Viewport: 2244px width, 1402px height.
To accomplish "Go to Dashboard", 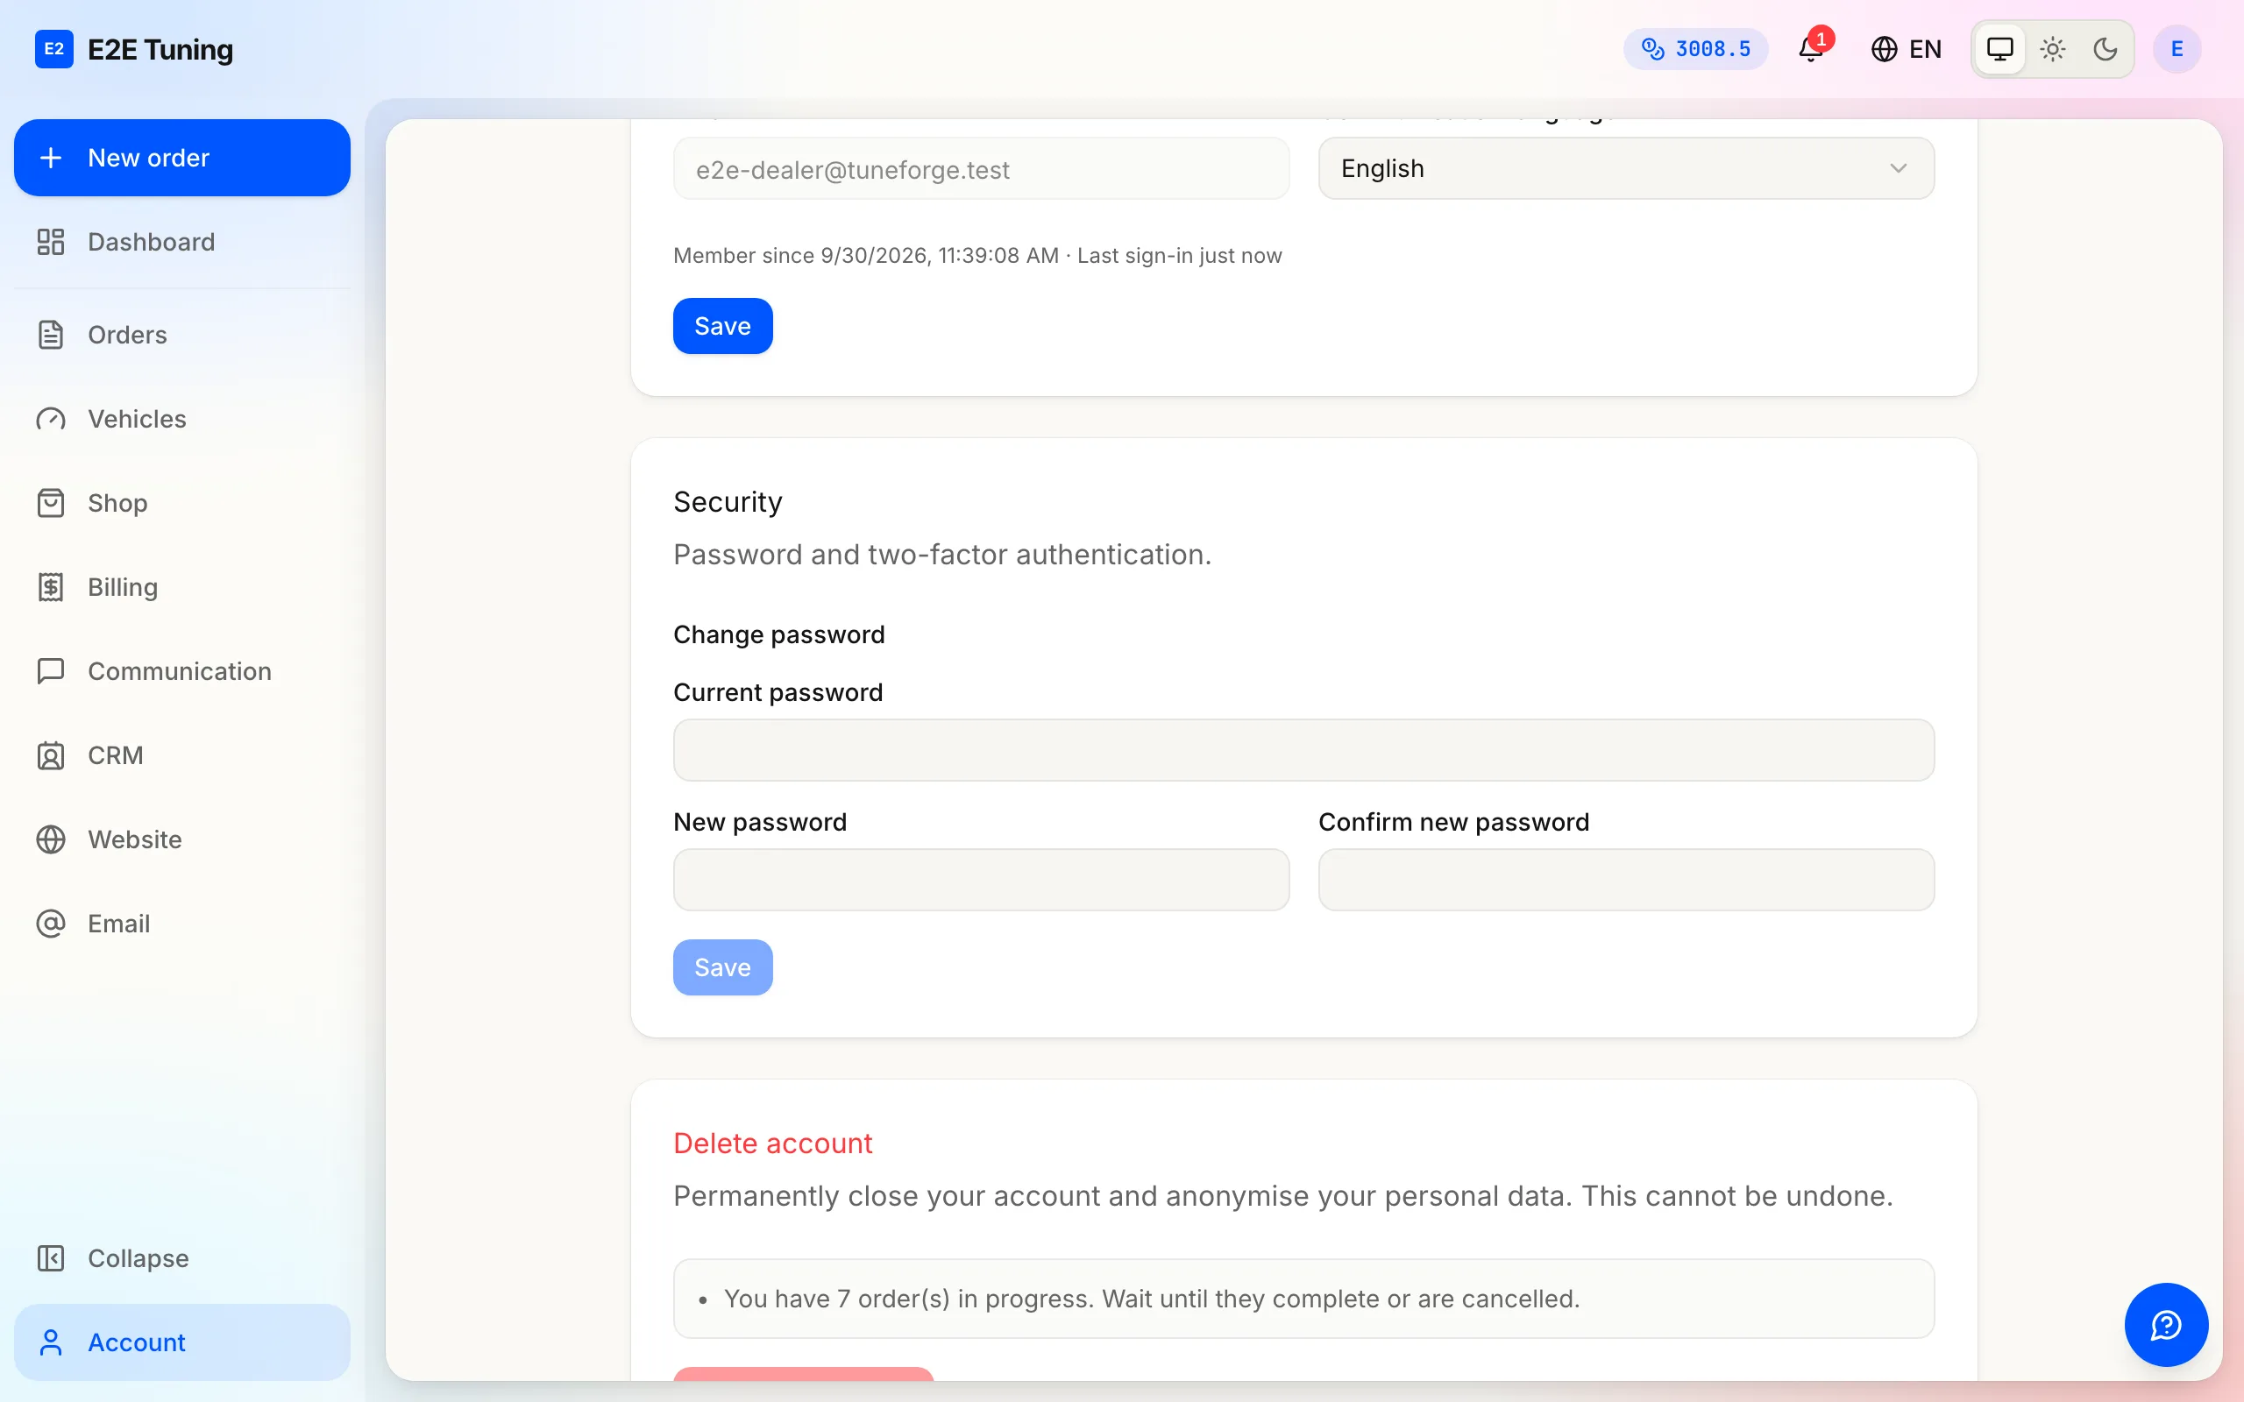I will pyautogui.click(x=181, y=242).
